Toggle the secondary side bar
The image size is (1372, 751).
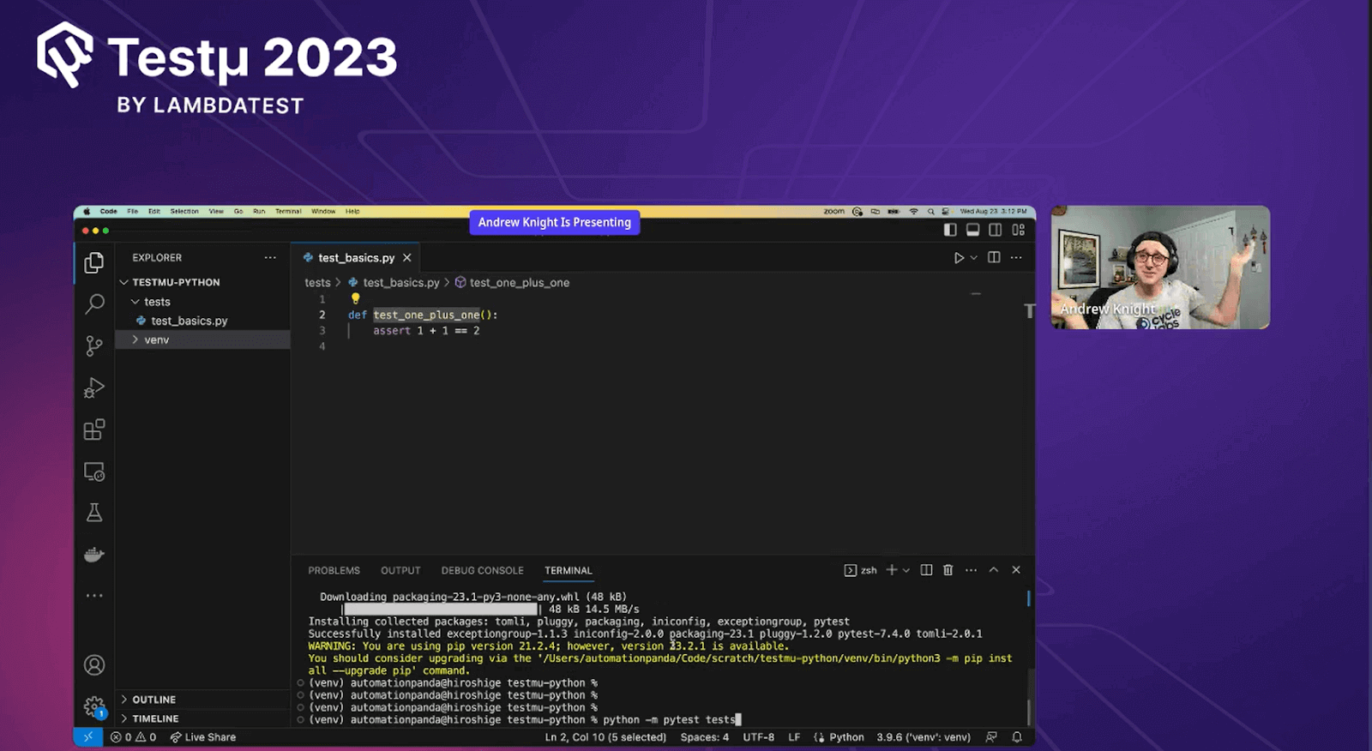click(995, 230)
